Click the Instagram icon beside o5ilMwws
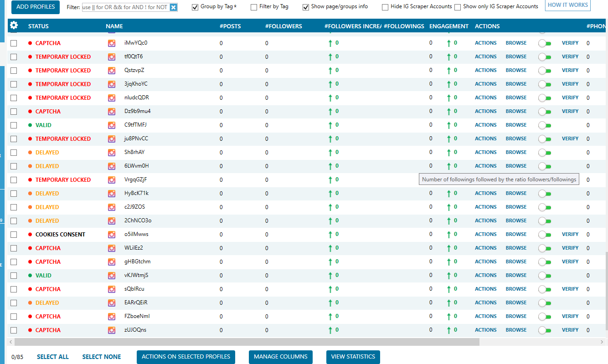 pos(112,235)
